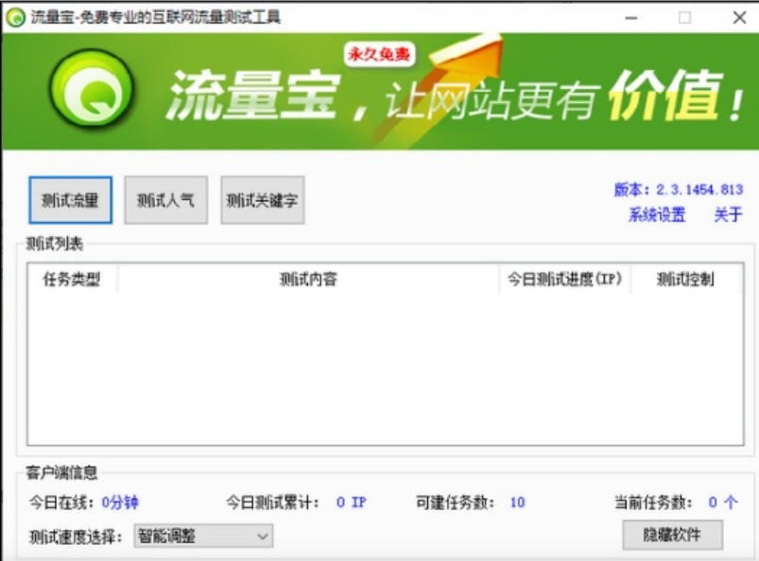Viewport: 759px width, 561px height.
Task: Click the red 永久免费 badge
Action: [x=379, y=55]
